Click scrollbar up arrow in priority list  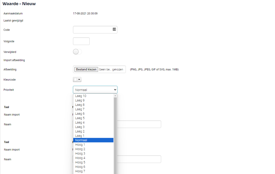point(115,96)
